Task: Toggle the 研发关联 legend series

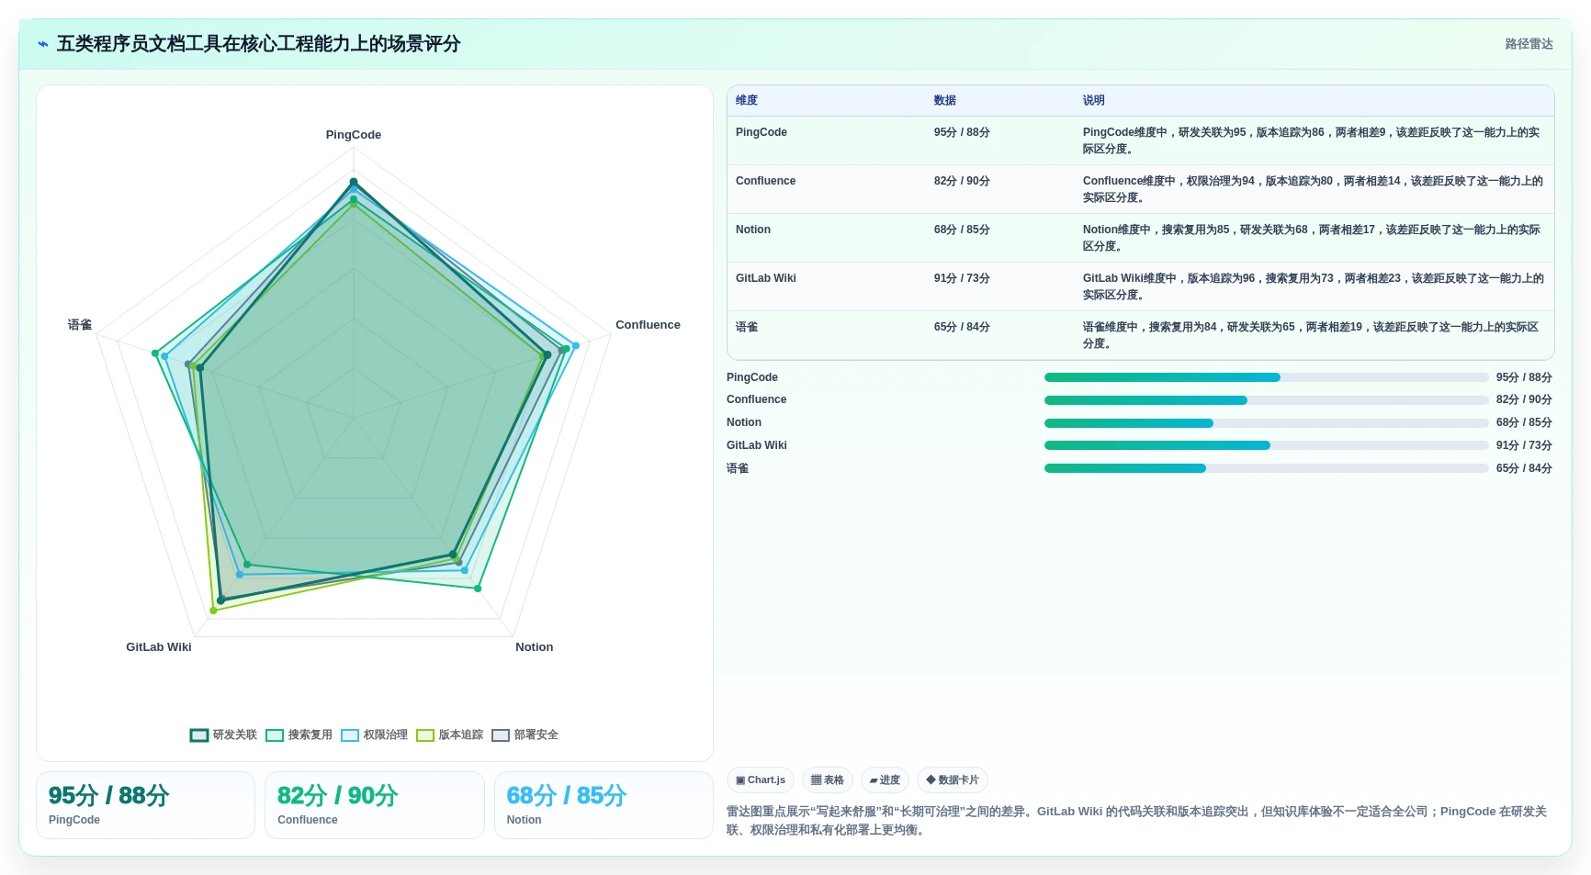Action: click(x=223, y=735)
